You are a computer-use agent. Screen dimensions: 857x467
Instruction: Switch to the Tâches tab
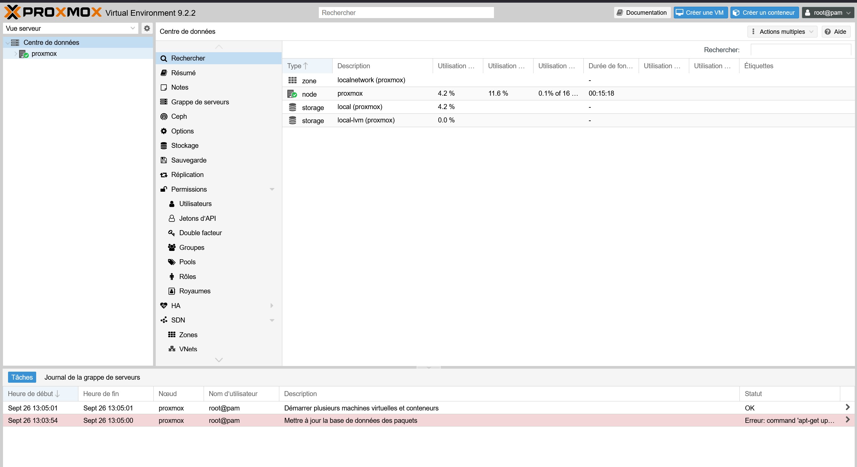(22, 377)
